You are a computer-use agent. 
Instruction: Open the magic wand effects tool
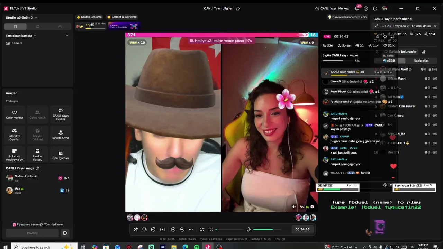click(135, 229)
